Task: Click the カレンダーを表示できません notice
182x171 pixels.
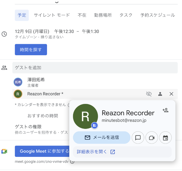Action: tap(40, 105)
